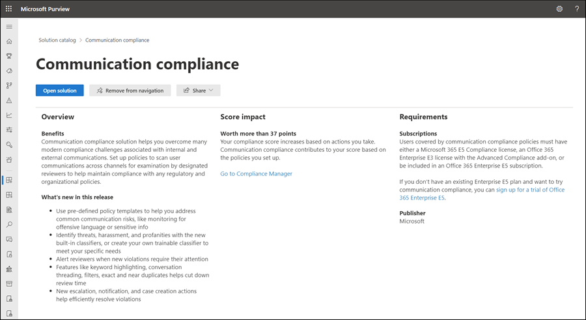Image resolution: width=586 pixels, height=320 pixels.
Task: Click Microsoft publisher name
Action: (412, 221)
